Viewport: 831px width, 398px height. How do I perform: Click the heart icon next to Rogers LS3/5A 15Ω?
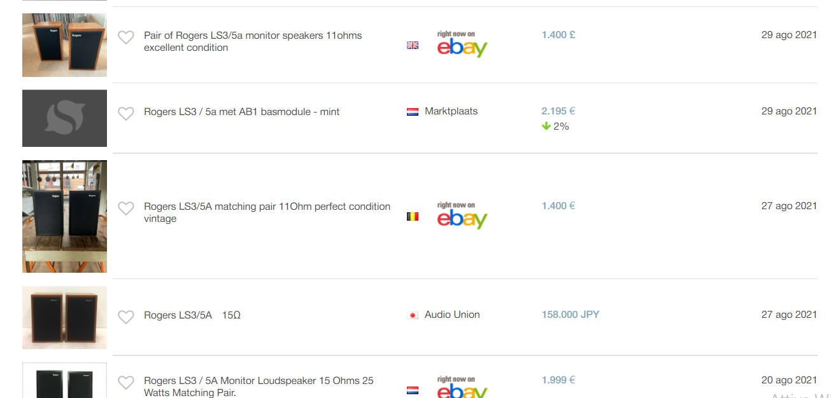(x=126, y=317)
